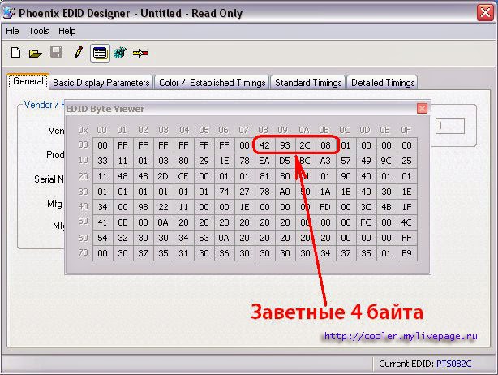Click the New file toolbar icon
This screenshot has width=498, height=375.
(15, 53)
